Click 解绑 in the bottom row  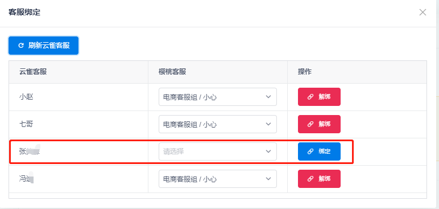[319, 179]
